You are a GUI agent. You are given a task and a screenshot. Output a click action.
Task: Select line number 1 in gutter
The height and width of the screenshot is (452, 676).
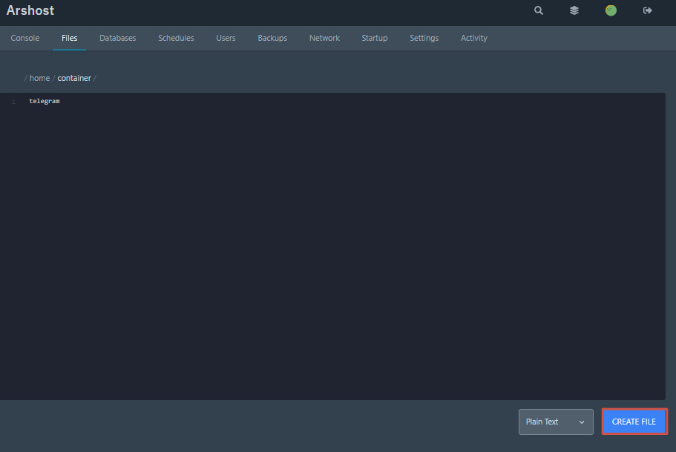coord(14,102)
